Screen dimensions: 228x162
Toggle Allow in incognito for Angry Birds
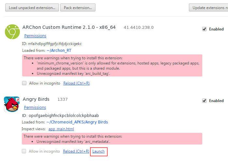point(24,151)
